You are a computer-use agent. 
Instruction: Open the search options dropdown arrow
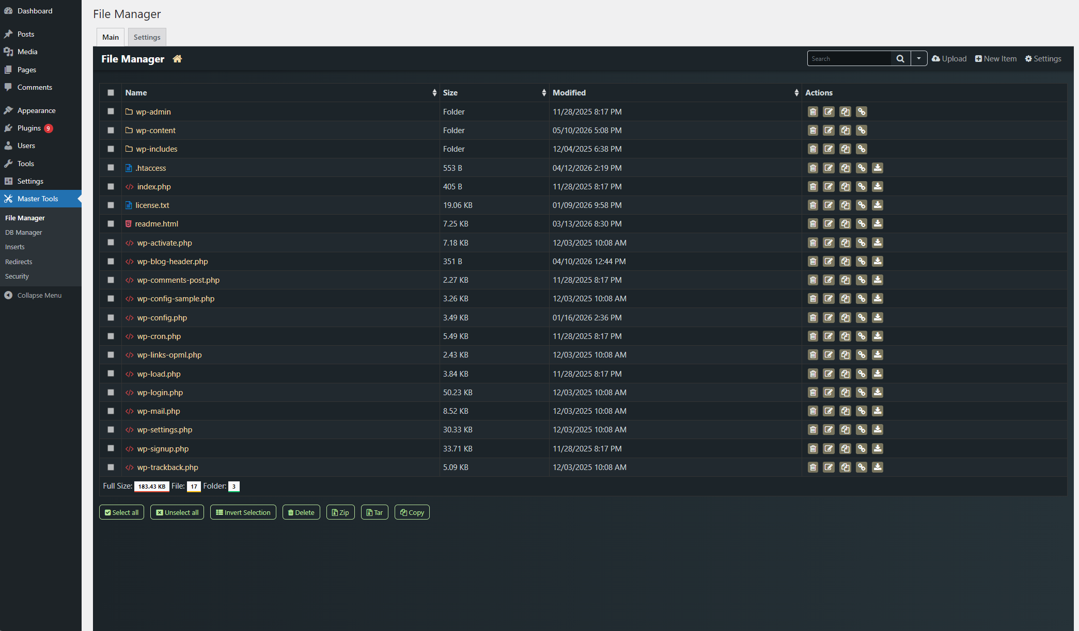pyautogui.click(x=919, y=59)
